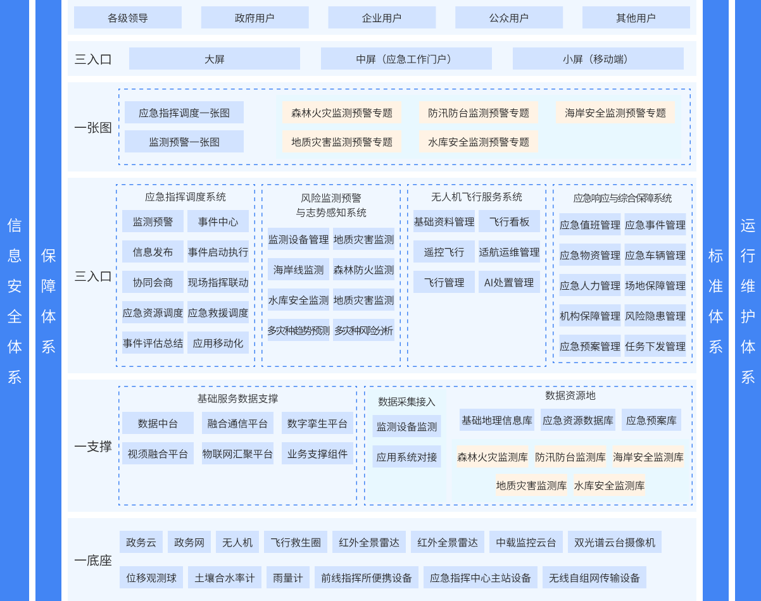Click 森林火灾监测预警专题

coord(341,113)
